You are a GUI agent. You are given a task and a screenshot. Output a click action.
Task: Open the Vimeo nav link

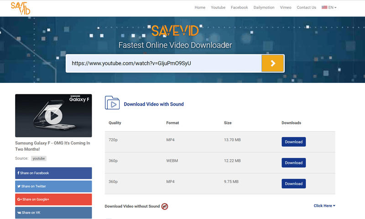click(x=286, y=7)
